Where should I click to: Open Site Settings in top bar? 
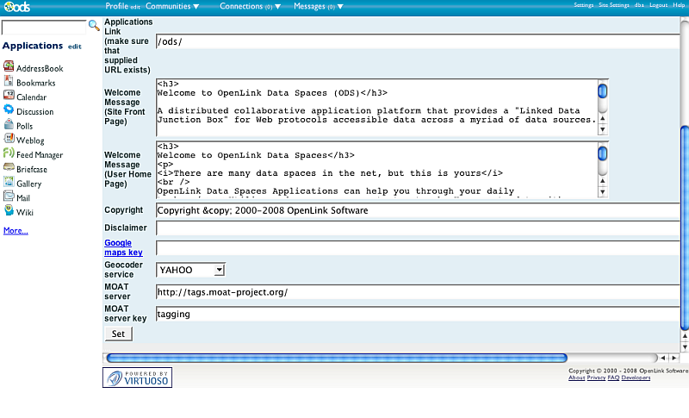coord(614,5)
